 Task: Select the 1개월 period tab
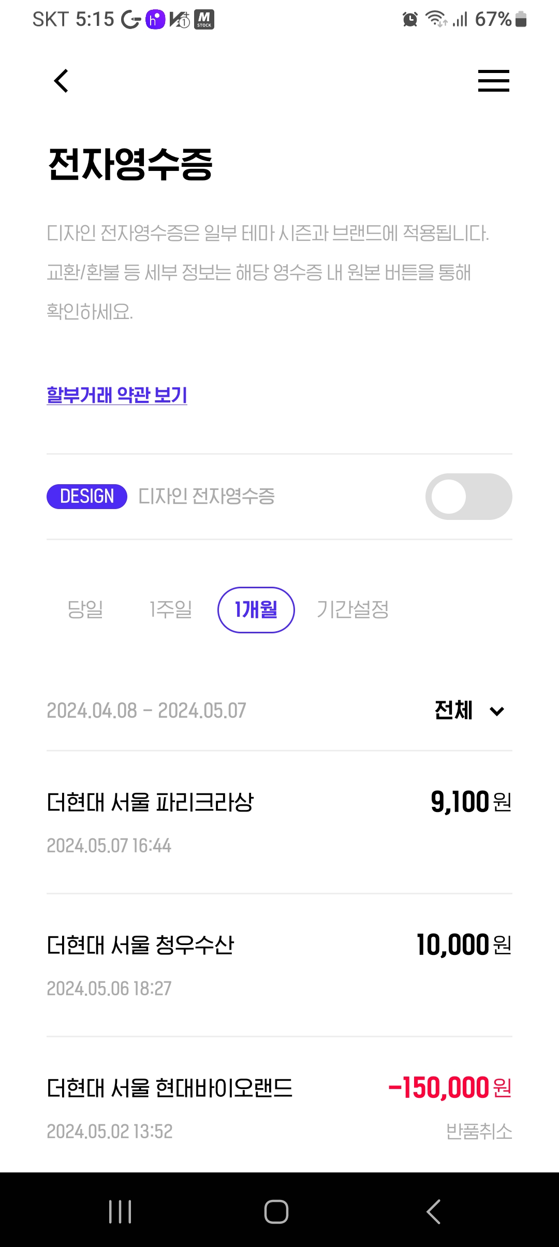tap(256, 610)
